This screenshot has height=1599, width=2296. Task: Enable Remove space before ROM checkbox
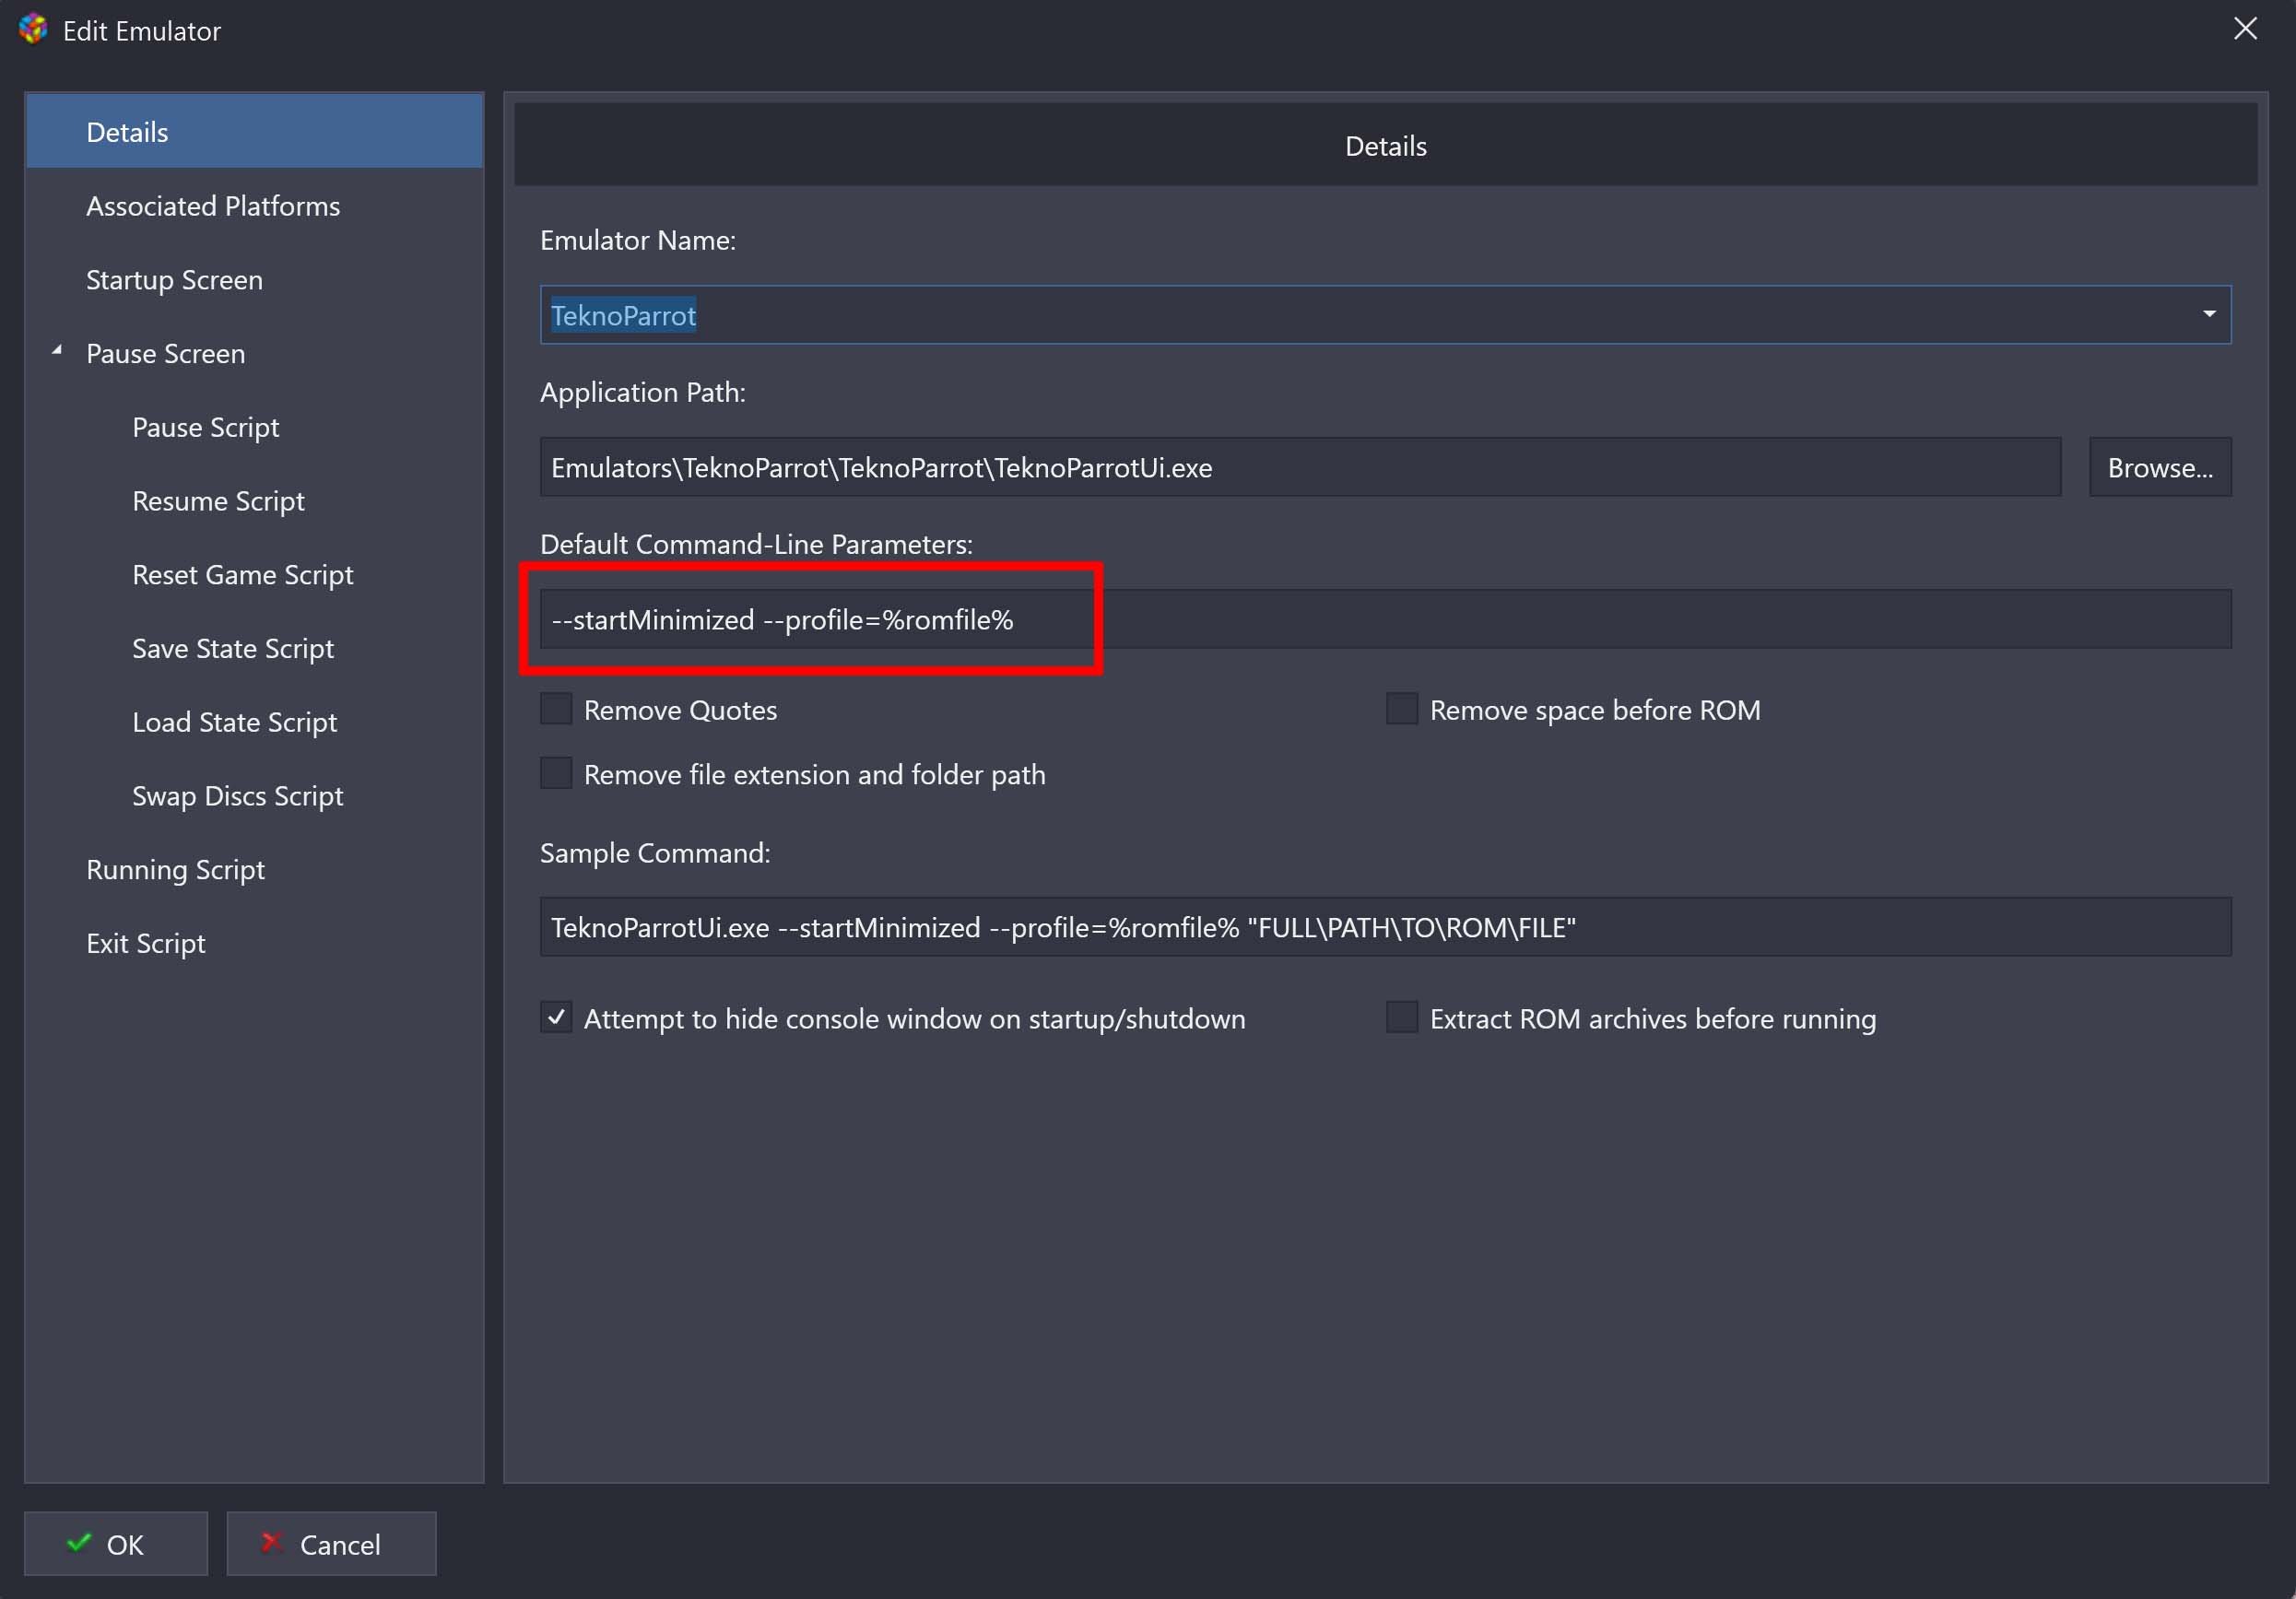1401,709
